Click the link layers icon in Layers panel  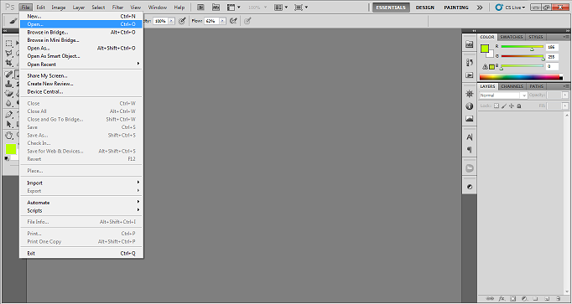coord(490,298)
